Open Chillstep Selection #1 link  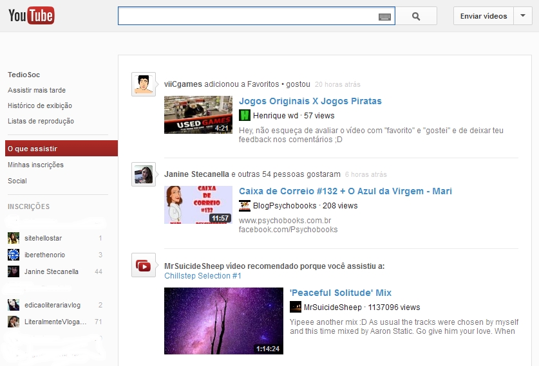202,276
